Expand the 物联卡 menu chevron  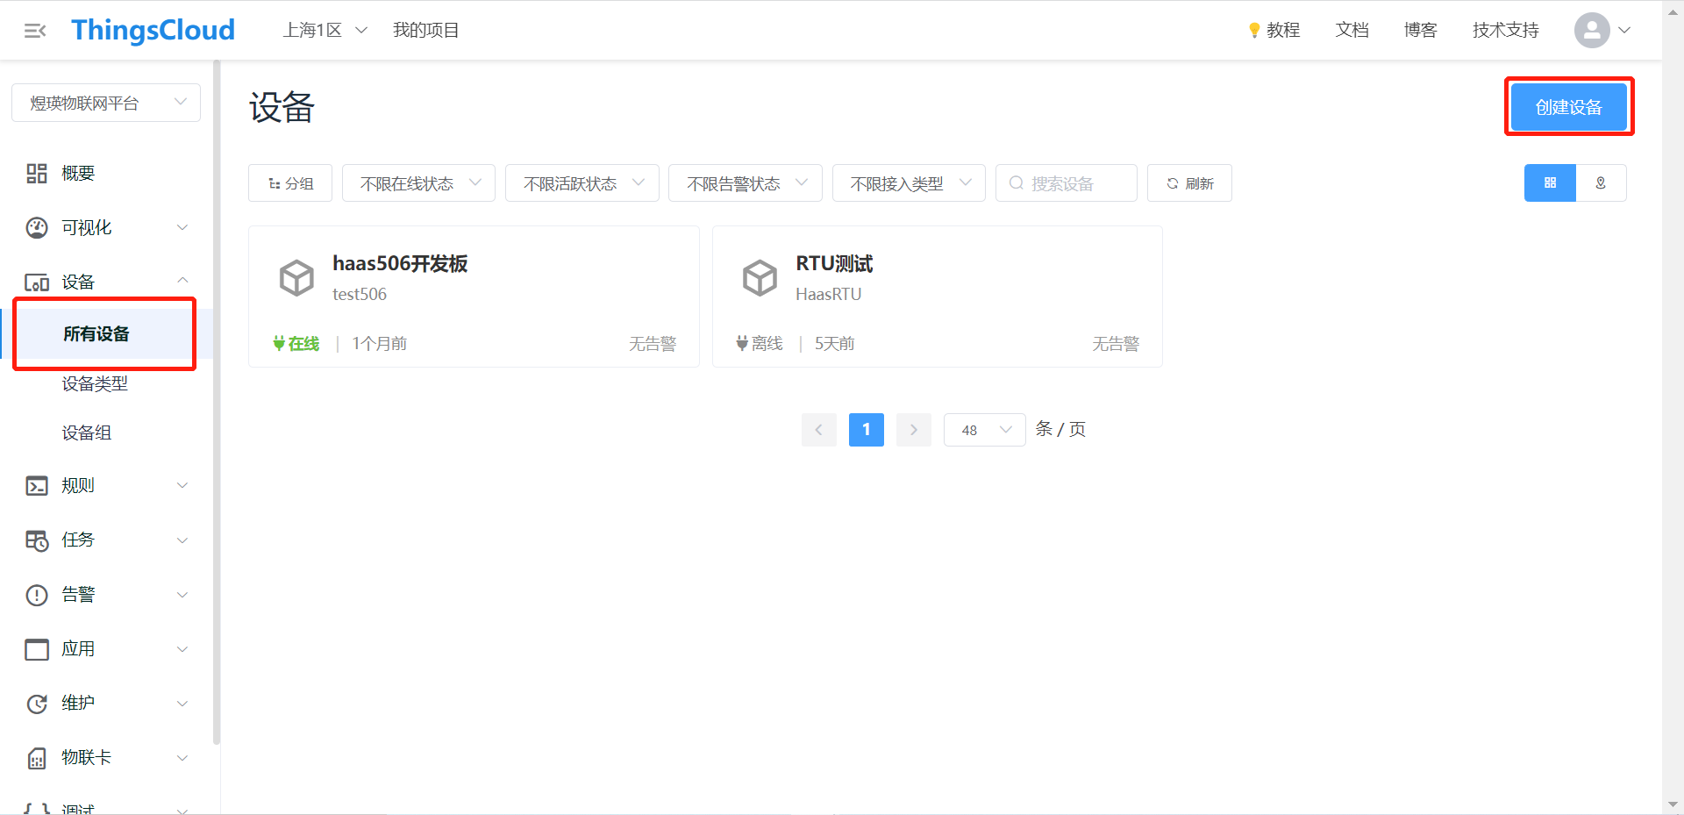(x=182, y=758)
